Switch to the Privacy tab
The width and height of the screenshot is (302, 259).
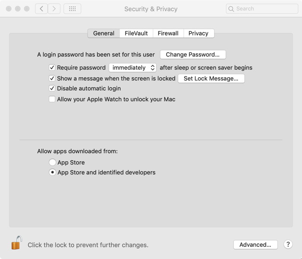click(198, 33)
